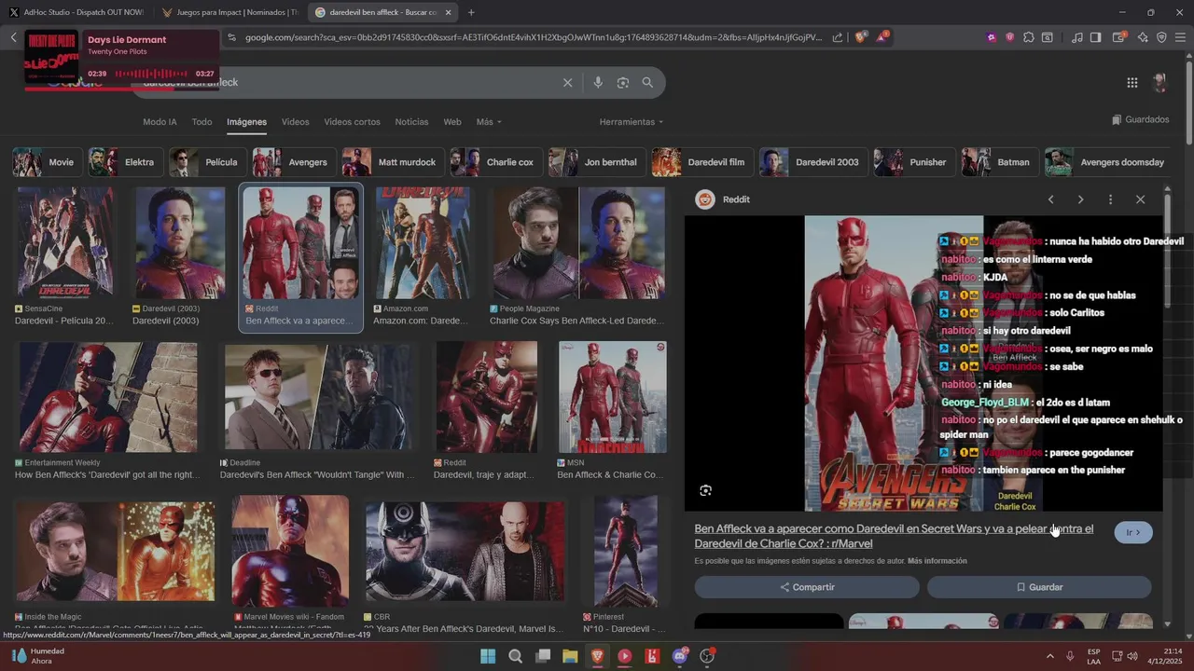This screenshot has width=1194, height=671.
Task: Search inside image with Lens overlay icon
Action: tap(706, 490)
